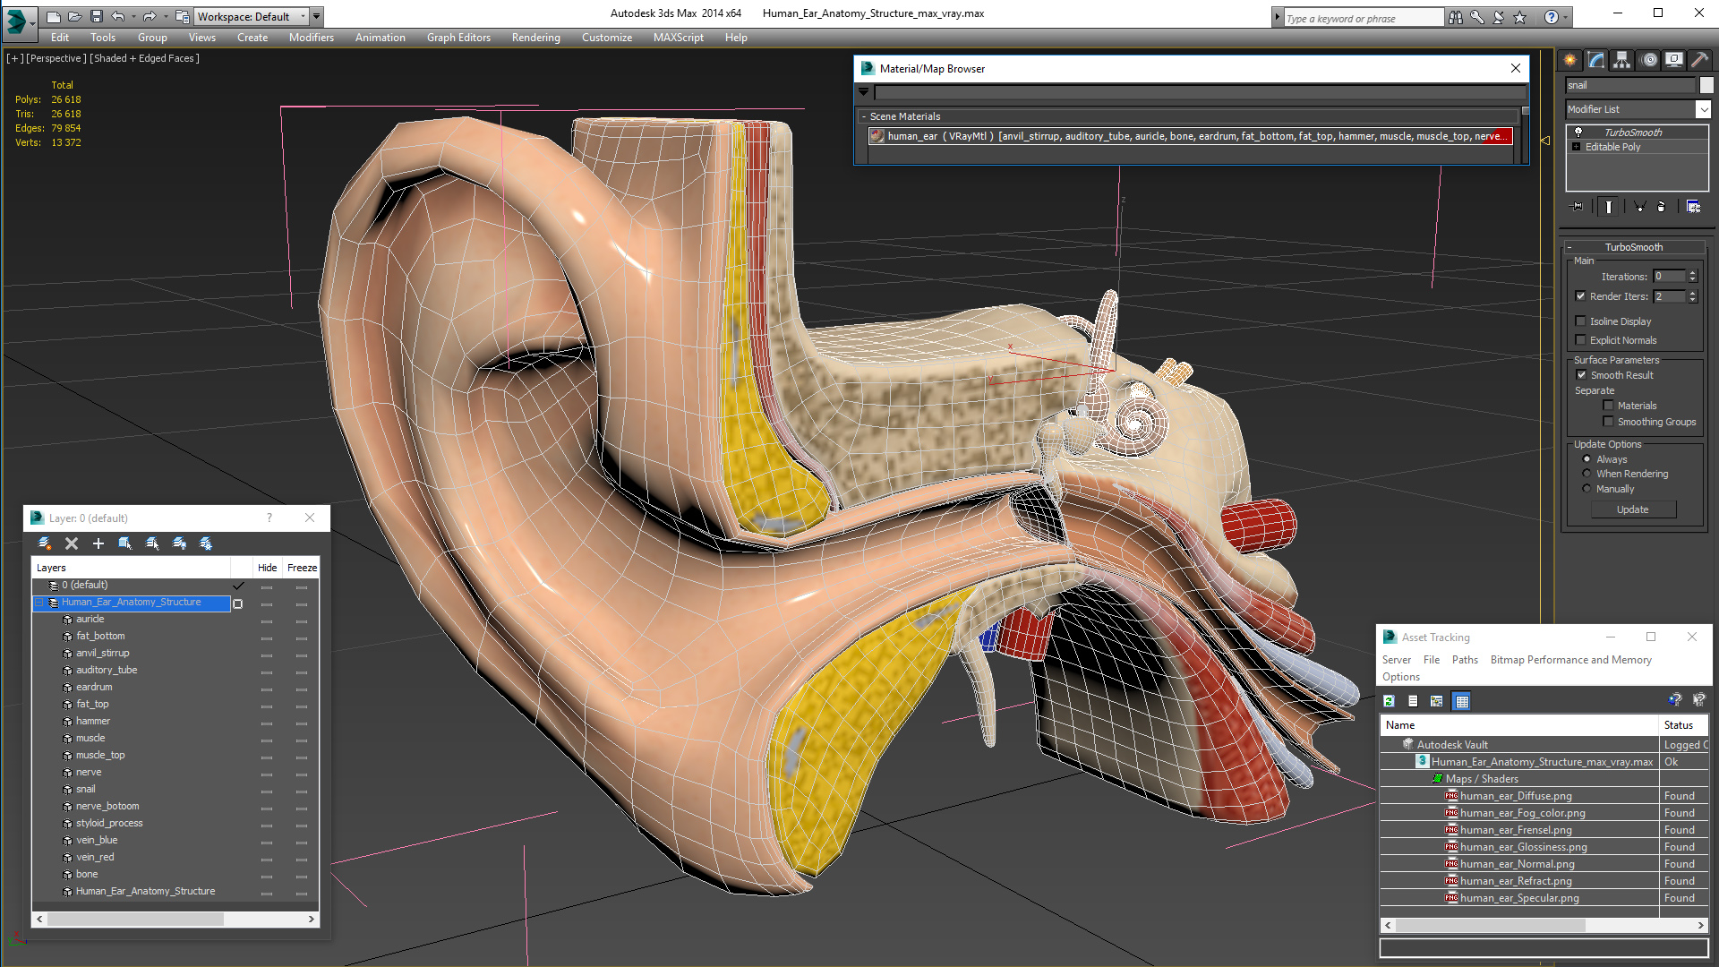Open the Modifiers menu
Image resolution: width=1719 pixels, height=967 pixels.
coord(311,38)
